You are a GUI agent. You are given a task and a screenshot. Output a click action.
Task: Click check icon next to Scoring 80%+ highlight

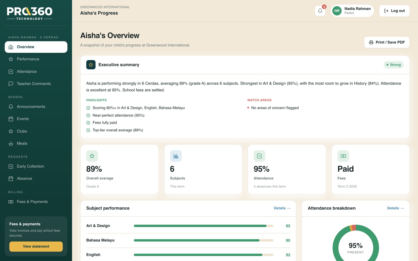point(88,108)
